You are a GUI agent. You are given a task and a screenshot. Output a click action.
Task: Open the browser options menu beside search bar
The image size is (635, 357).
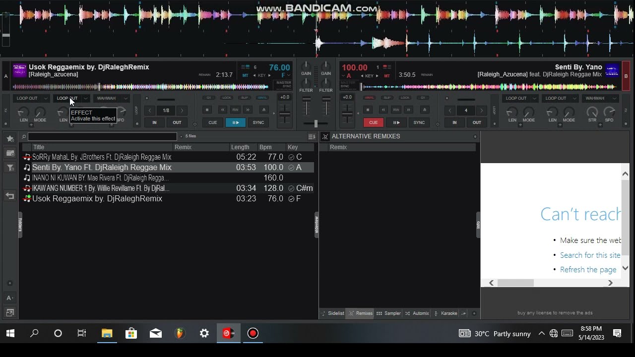(x=312, y=136)
